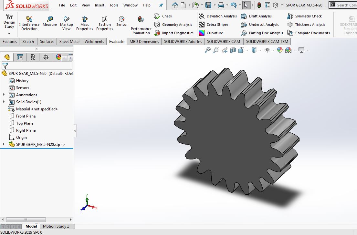The image size is (357, 235).
Task: Click the Select cursor tool
Action: point(246,5)
